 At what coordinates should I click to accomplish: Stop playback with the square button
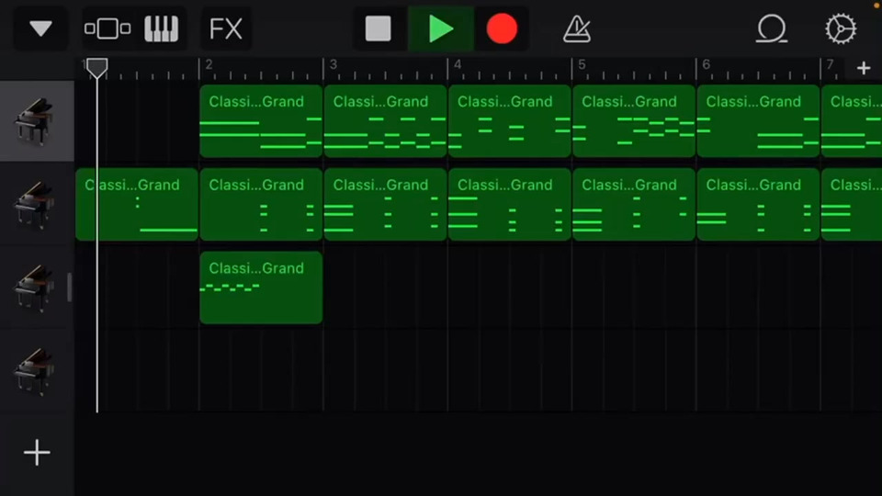(x=378, y=28)
